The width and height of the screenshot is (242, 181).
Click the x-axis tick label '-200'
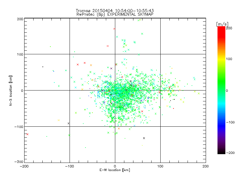tap(24, 166)
